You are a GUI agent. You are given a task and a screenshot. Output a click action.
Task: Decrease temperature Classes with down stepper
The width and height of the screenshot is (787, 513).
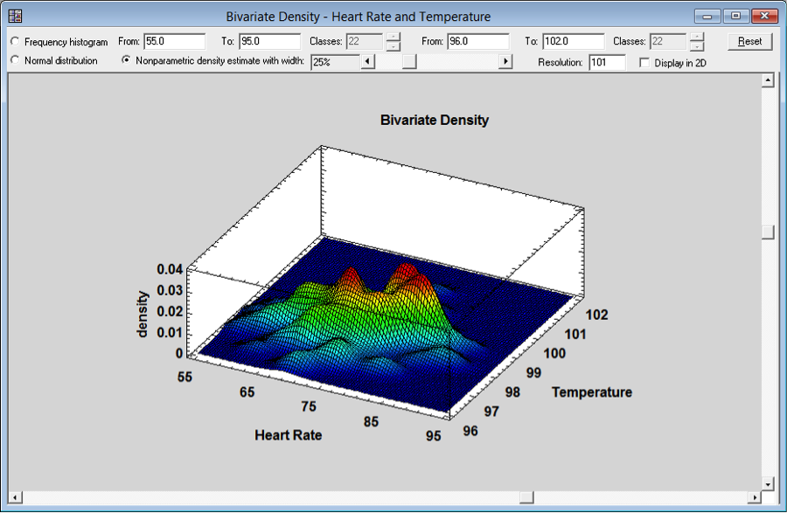pos(697,45)
